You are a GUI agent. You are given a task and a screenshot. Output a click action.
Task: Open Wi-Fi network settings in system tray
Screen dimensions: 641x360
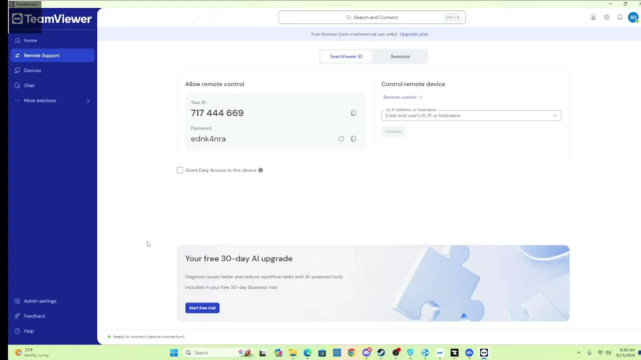point(600,353)
